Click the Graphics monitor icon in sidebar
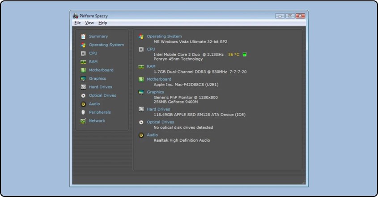378x197 pixels. 83,79
